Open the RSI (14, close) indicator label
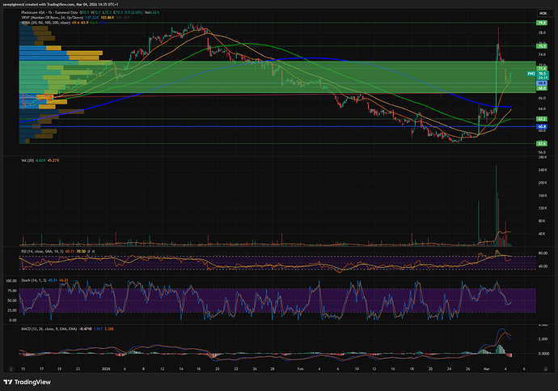This screenshot has width=558, height=391. click(x=40, y=252)
